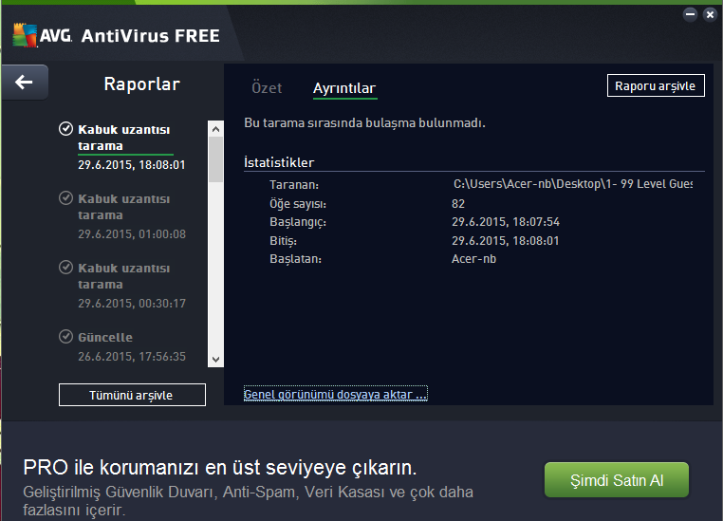Click Bitiş value 29.6.2015, 18:08:01 in statistics
Image resolution: width=723 pixels, height=521 pixels.
pos(506,241)
